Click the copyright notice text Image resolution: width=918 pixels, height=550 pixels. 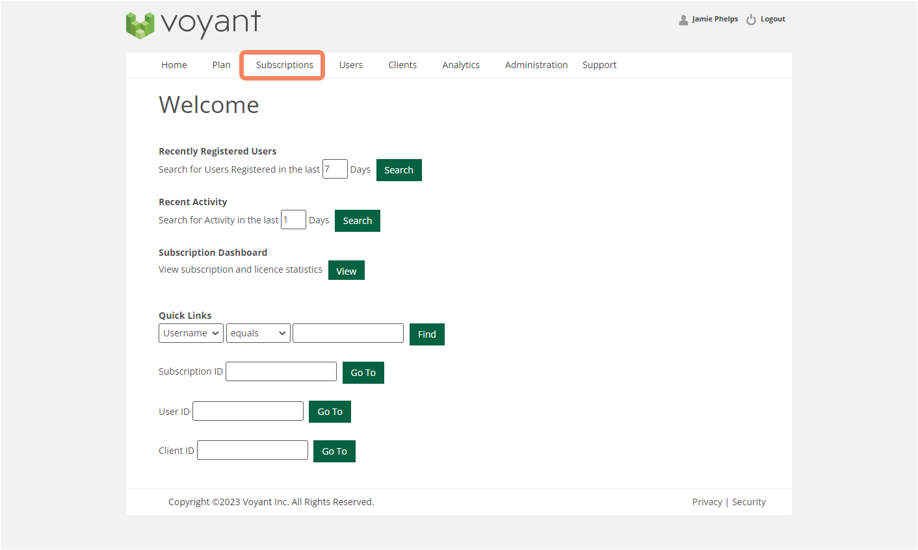click(271, 502)
